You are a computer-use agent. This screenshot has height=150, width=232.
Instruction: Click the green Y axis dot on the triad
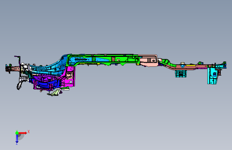point(17,133)
